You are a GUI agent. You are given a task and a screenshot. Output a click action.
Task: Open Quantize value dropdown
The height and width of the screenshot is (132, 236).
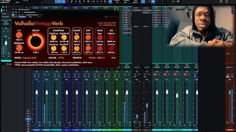117,2
